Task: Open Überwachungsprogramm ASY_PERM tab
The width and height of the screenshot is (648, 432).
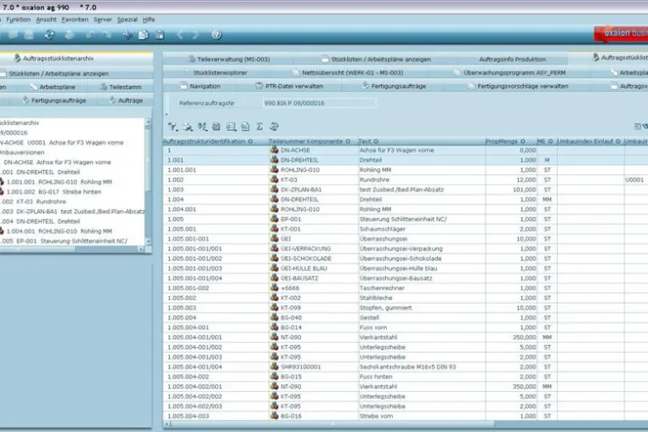Action: click(x=510, y=73)
